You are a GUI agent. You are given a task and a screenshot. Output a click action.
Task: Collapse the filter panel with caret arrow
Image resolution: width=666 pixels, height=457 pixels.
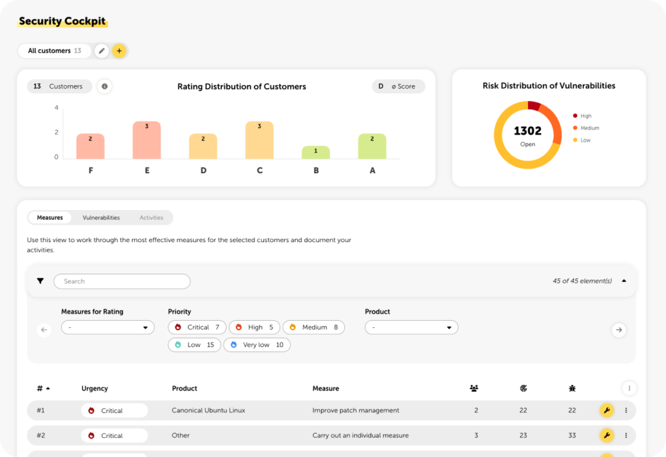click(x=624, y=281)
